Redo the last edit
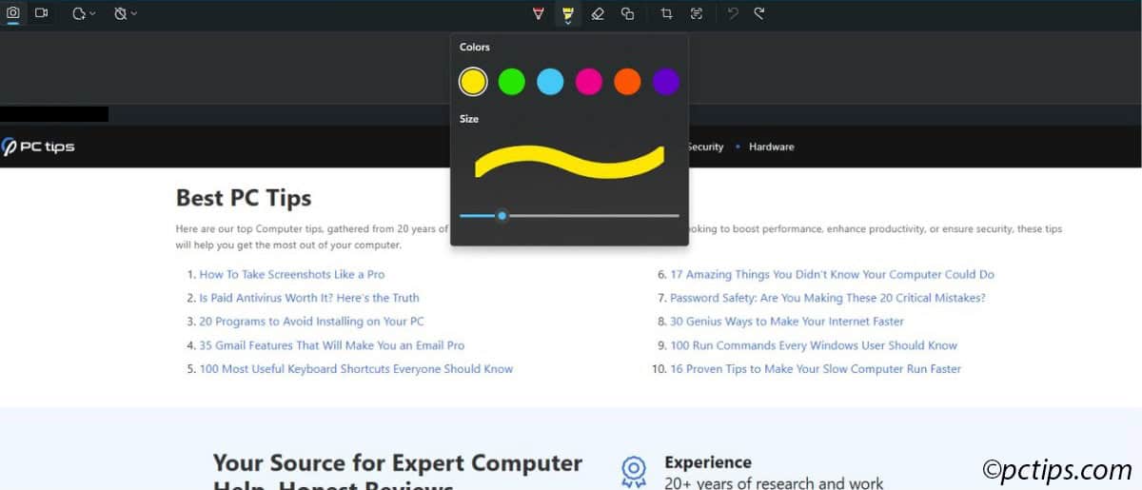 [x=758, y=13]
